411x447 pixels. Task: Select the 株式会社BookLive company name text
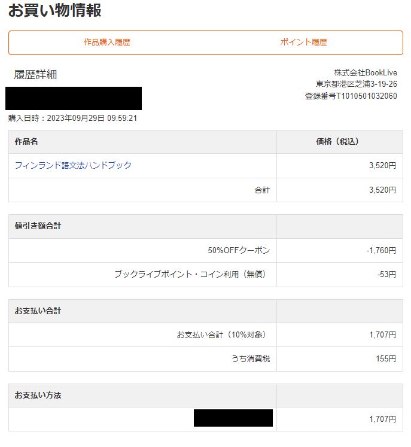tap(365, 73)
